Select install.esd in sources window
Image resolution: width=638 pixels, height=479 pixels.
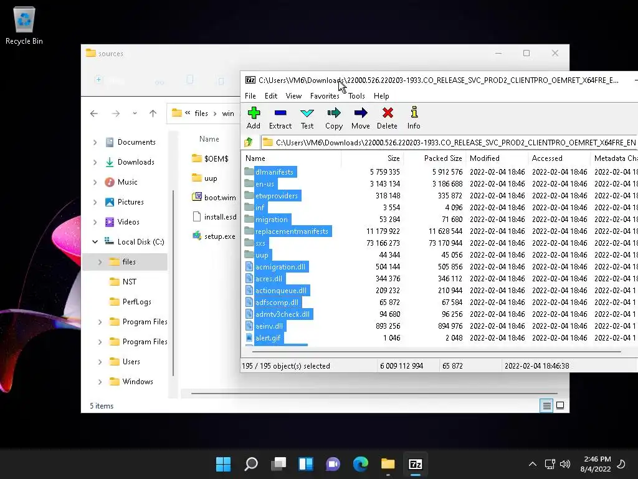[214, 216]
